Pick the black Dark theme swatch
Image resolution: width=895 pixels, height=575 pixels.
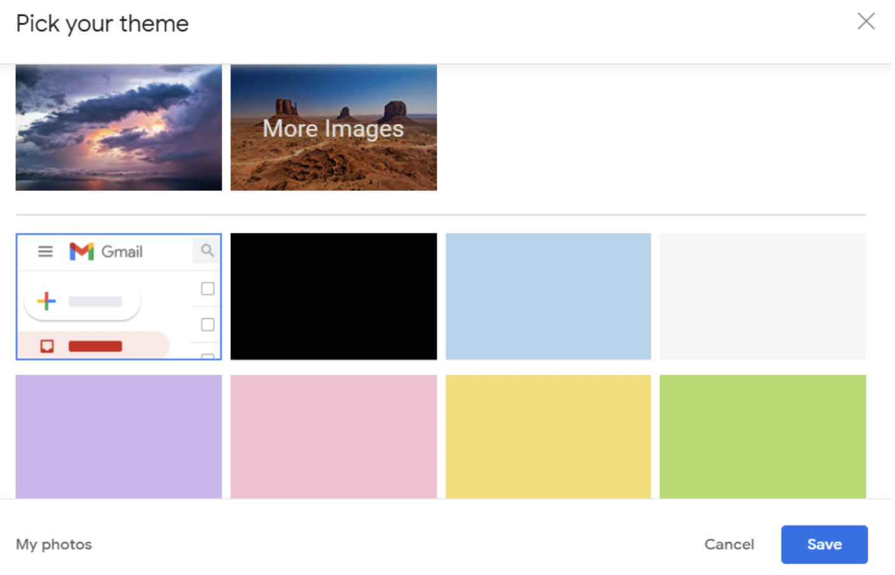point(334,296)
